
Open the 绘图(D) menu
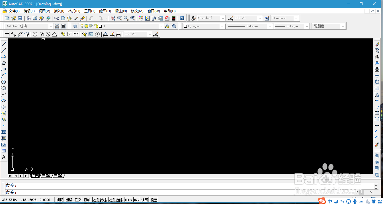[x=105, y=11]
